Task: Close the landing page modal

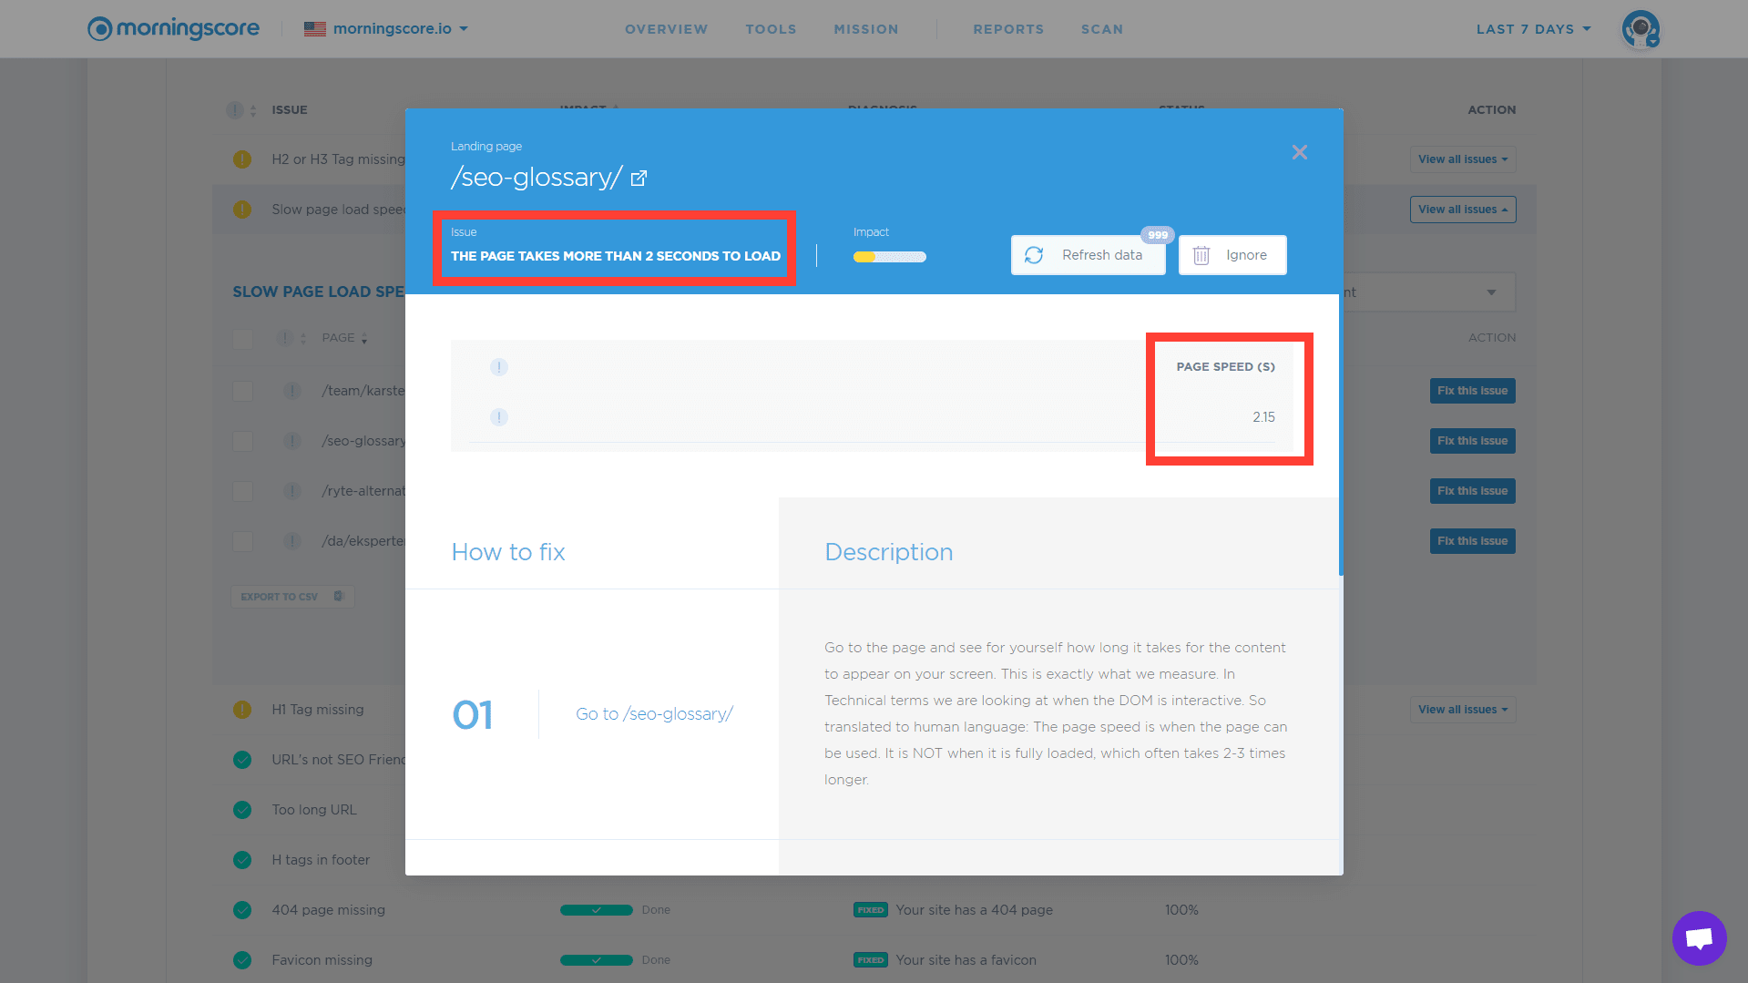Action: click(x=1300, y=152)
